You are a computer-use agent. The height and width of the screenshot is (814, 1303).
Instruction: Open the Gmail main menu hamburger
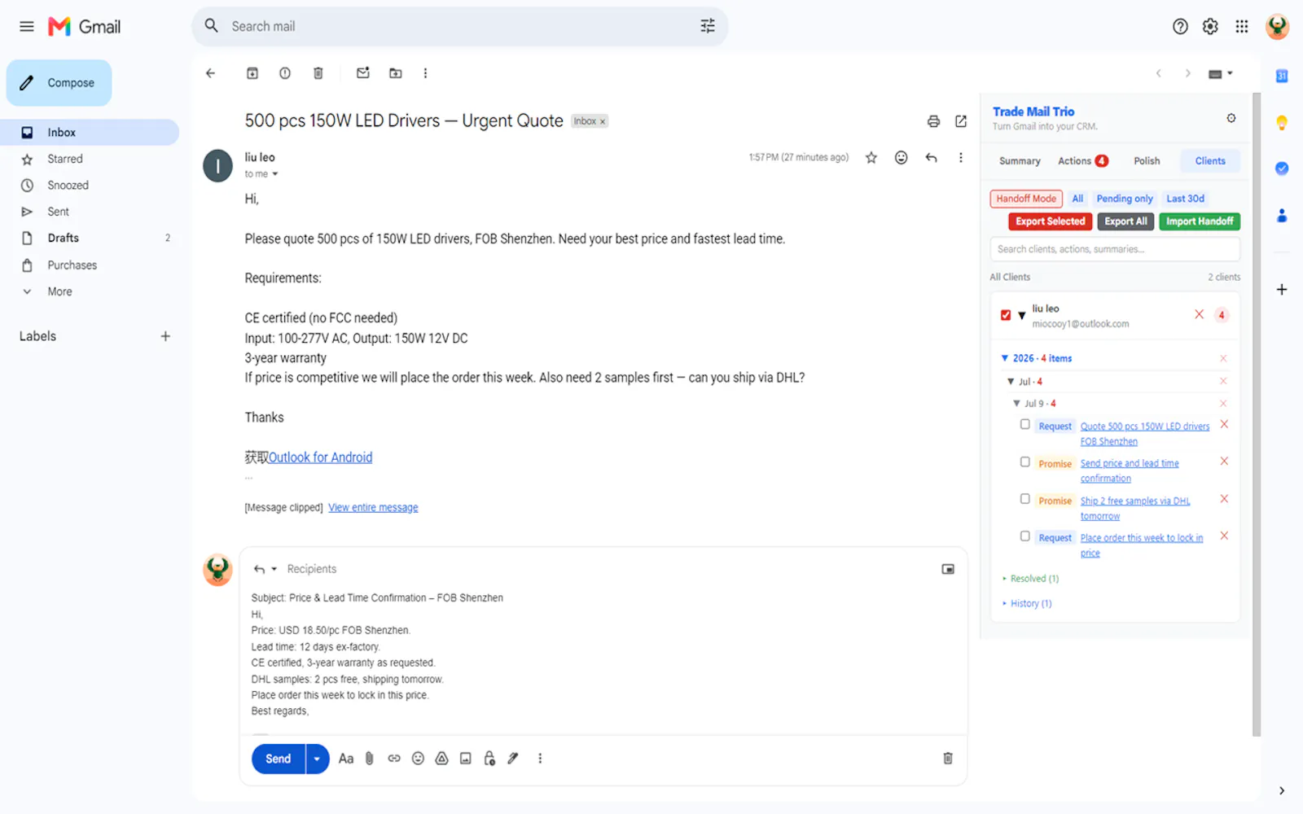pyautogui.click(x=27, y=26)
